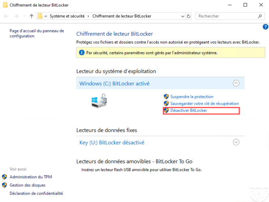The width and height of the screenshot is (269, 202).
Task: Click shield icon beside Sauvegarder votre clé
Action: 166,103
